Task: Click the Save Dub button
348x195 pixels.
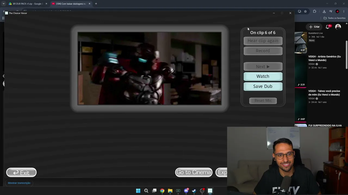Action: pos(263,86)
